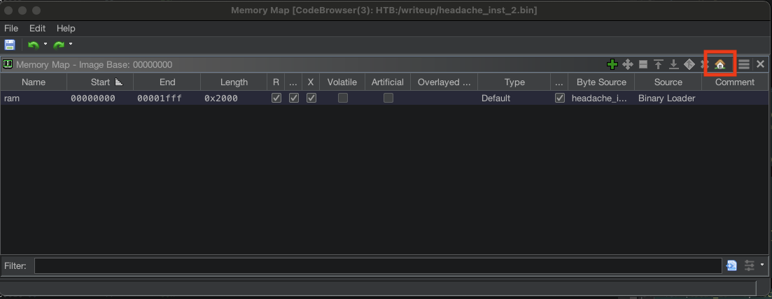This screenshot has width=772, height=299.
Task: Click into the Filter text field
Action: [x=378, y=265]
